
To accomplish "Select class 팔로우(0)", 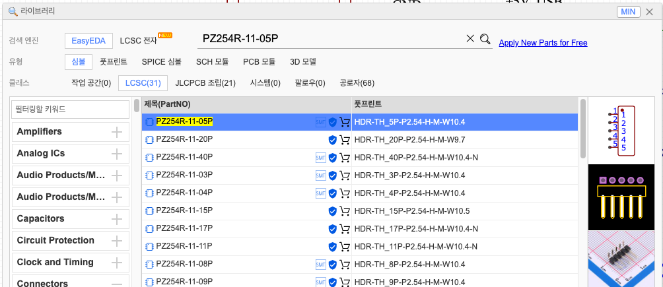I will click(x=310, y=83).
